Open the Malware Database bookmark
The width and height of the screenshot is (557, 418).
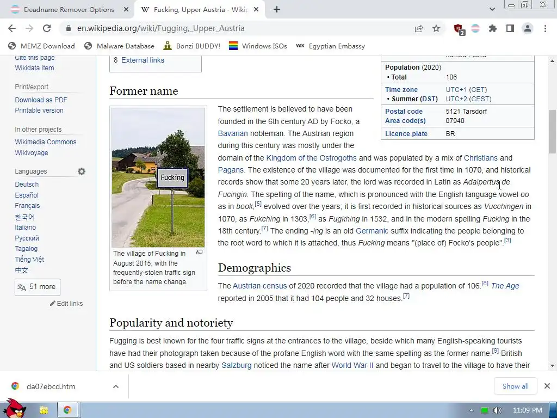(x=119, y=46)
